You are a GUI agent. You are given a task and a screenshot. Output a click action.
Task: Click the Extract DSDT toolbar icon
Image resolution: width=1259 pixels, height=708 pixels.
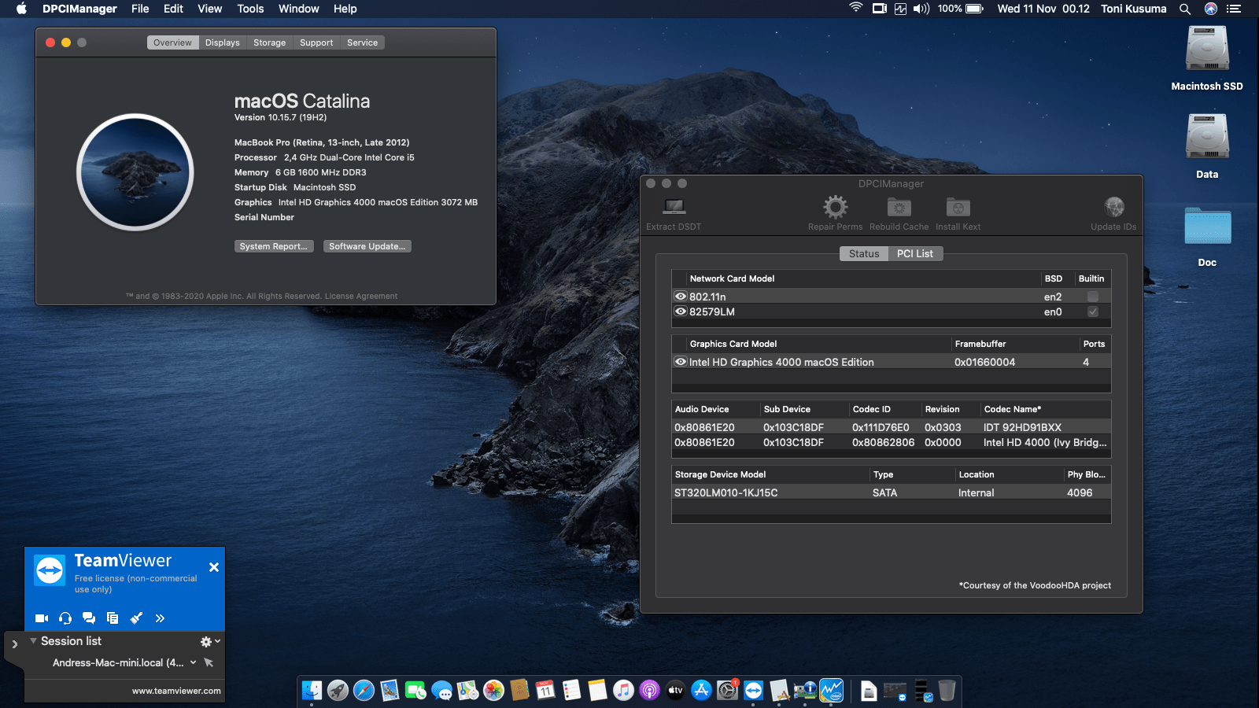point(674,208)
